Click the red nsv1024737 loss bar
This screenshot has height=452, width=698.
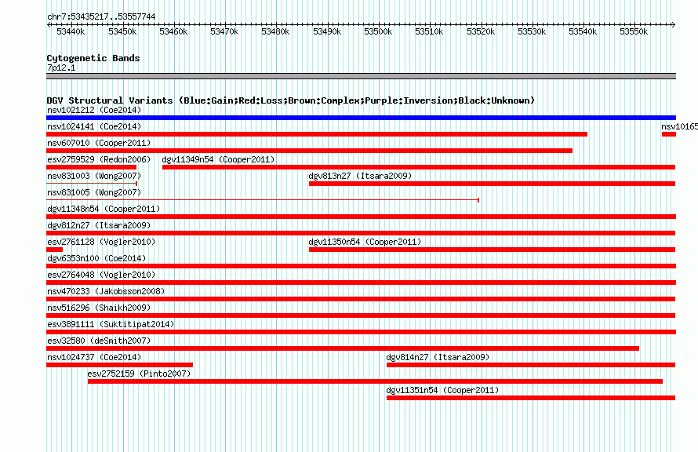click(x=120, y=365)
